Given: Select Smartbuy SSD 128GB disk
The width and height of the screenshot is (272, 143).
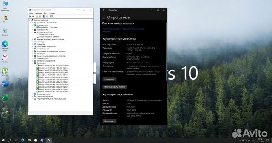Looking at the screenshot, I should pyautogui.click(x=46, y=34).
